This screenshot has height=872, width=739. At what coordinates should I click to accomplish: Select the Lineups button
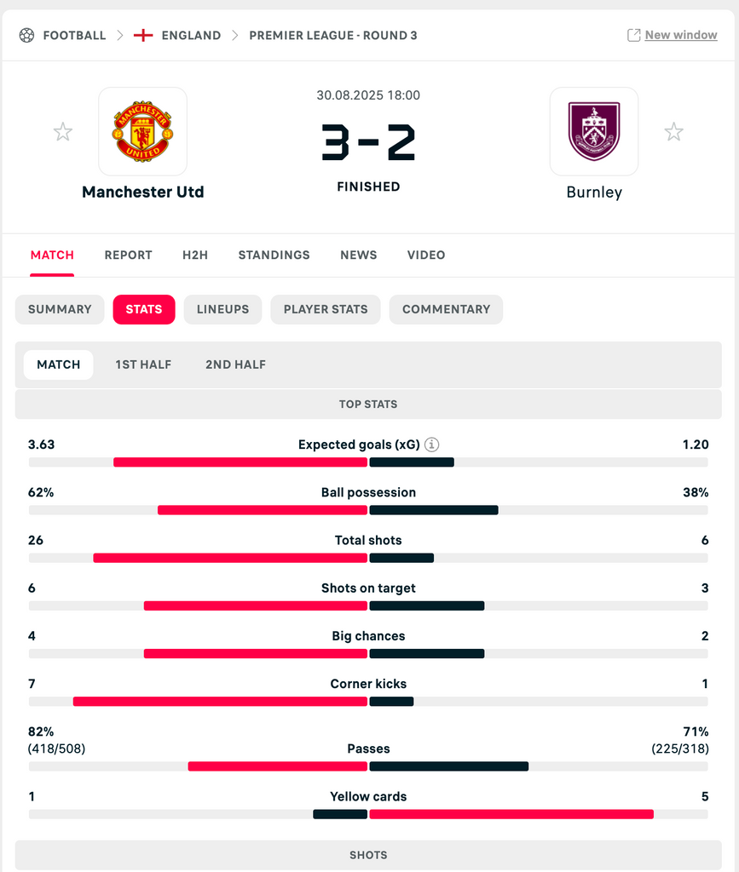222,309
